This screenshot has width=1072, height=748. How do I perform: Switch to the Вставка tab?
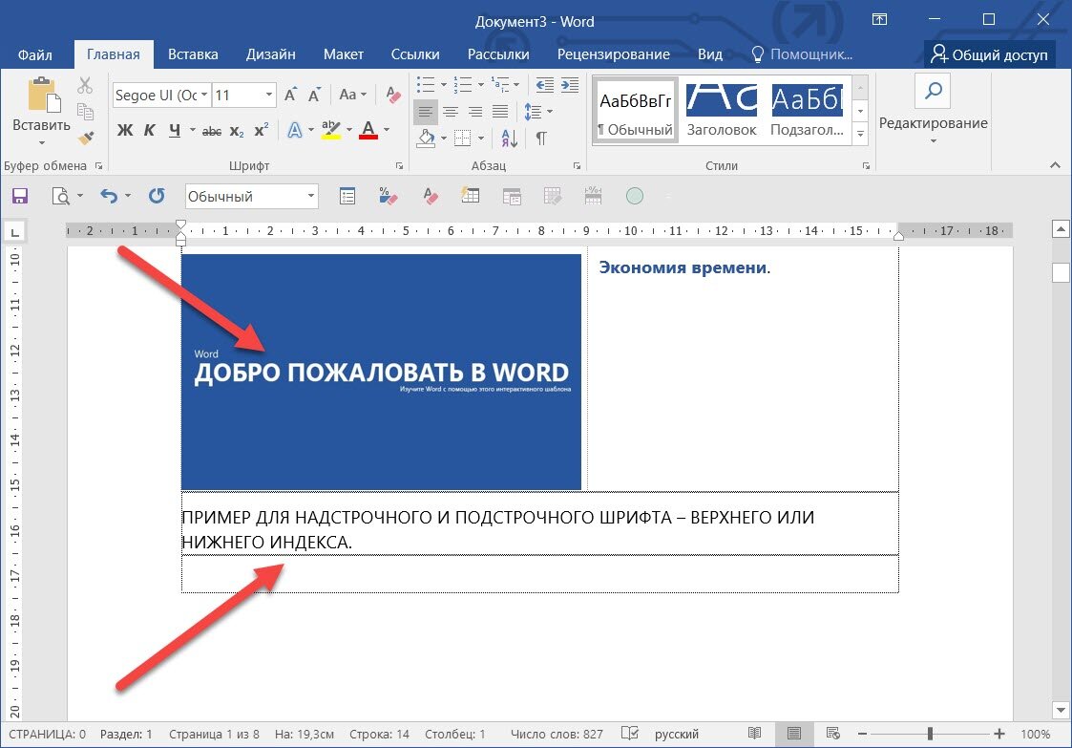click(x=193, y=54)
